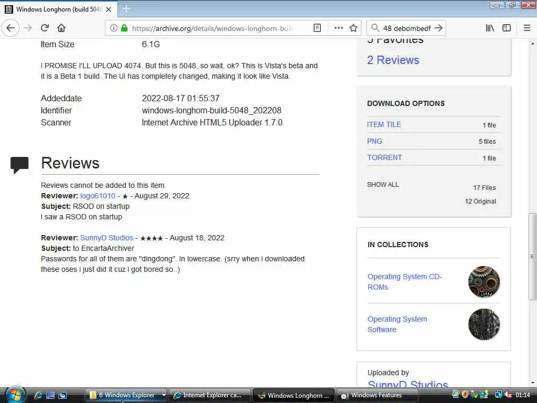Screen dimensions: 537x403
Task: Click the scrollbar up arrow
Action: 532,44
